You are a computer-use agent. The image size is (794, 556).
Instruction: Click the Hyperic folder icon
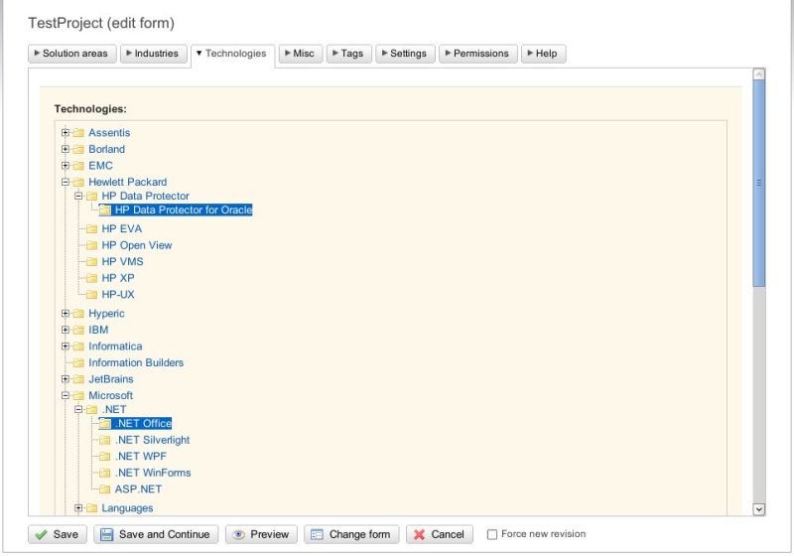point(78,314)
